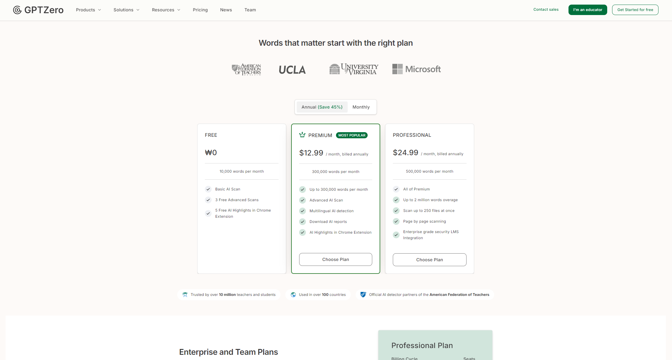Click the MOST POPULAR badge
The height and width of the screenshot is (360, 672).
tap(352, 135)
